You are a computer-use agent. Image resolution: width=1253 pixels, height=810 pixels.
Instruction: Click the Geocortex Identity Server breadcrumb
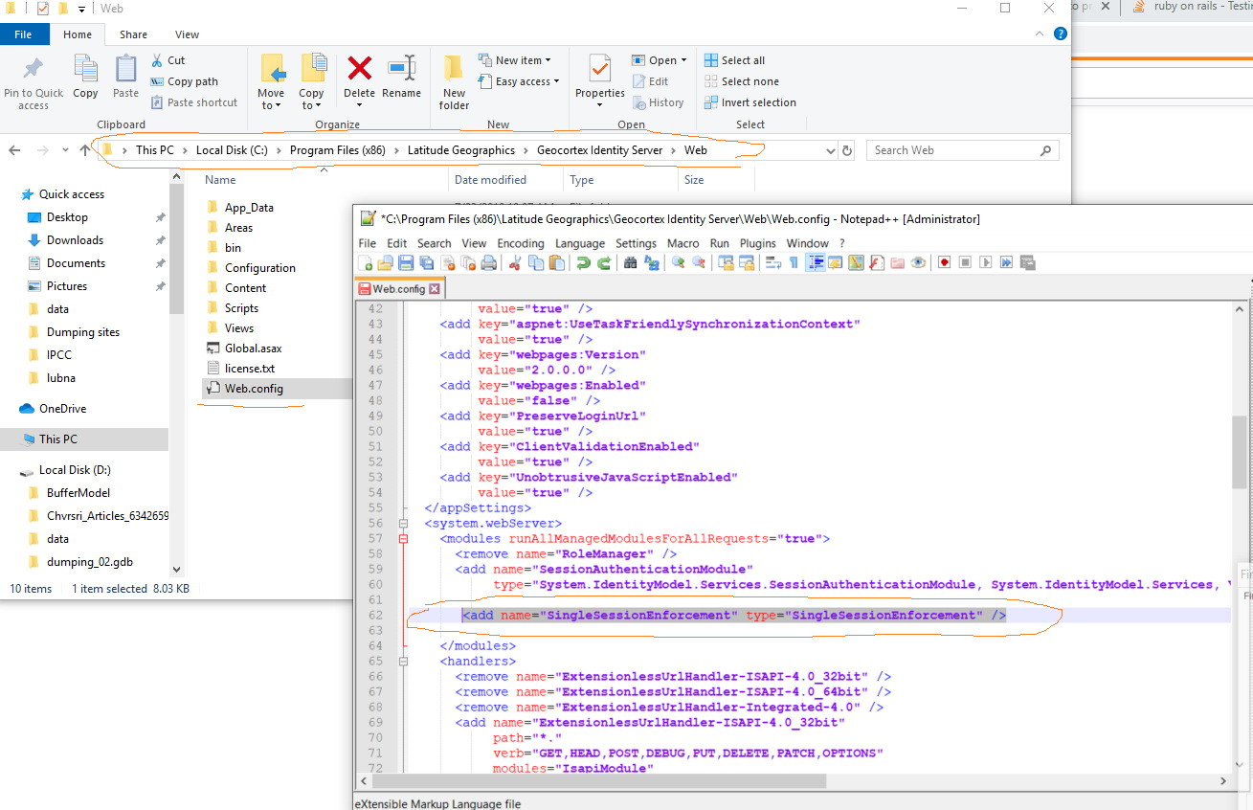click(x=599, y=150)
